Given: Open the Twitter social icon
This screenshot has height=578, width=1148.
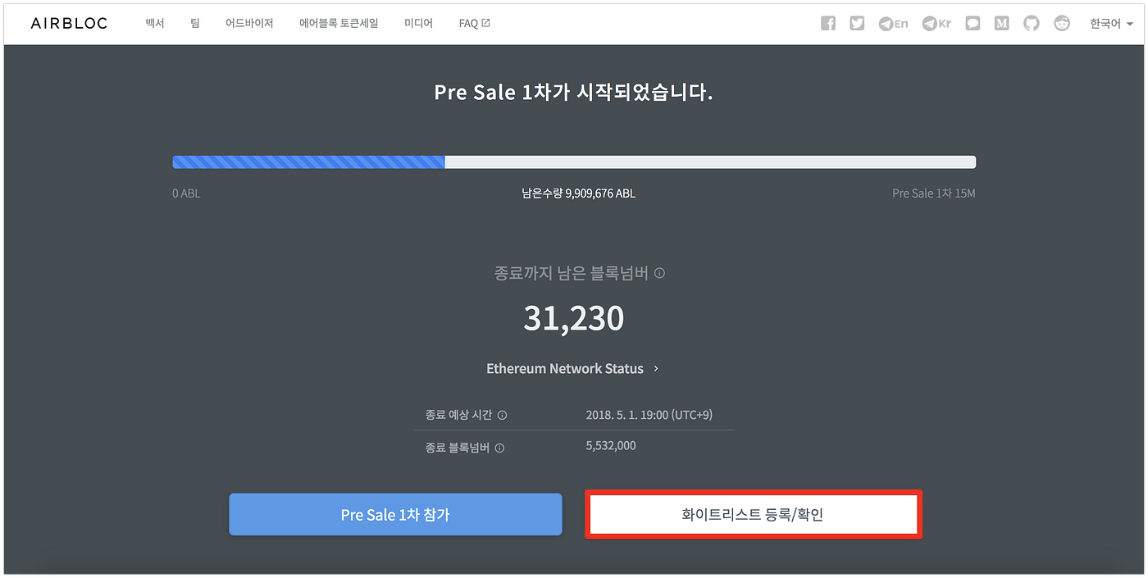Looking at the screenshot, I should tap(857, 24).
